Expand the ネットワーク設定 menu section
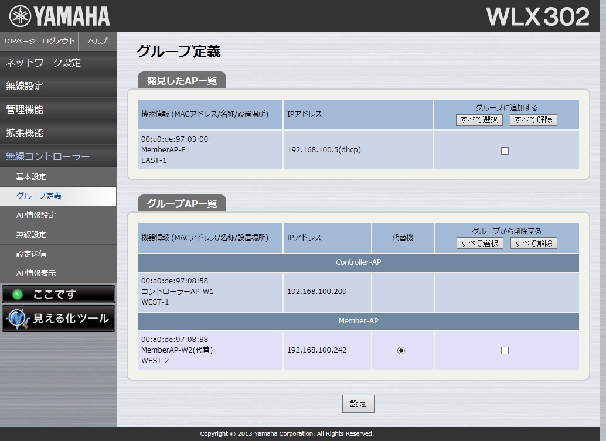 (x=59, y=63)
